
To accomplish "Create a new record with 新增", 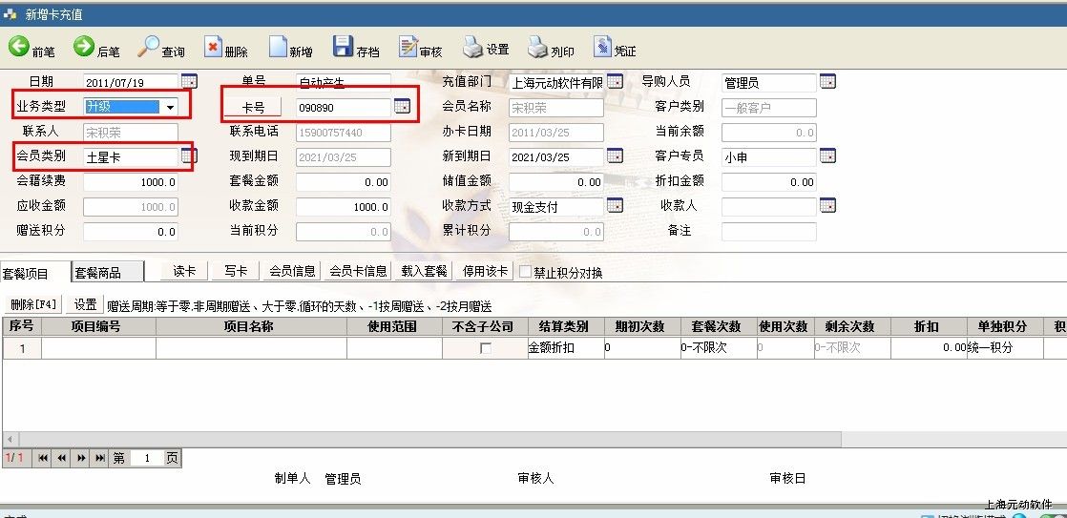I will pyautogui.click(x=278, y=47).
